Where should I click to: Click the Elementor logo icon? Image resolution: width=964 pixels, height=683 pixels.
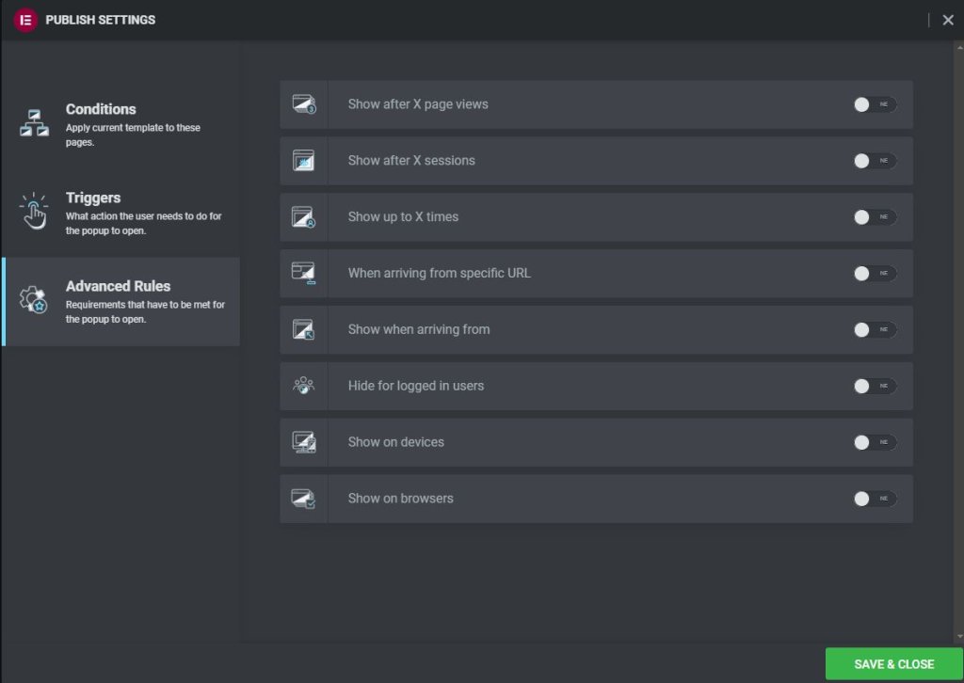click(26, 20)
